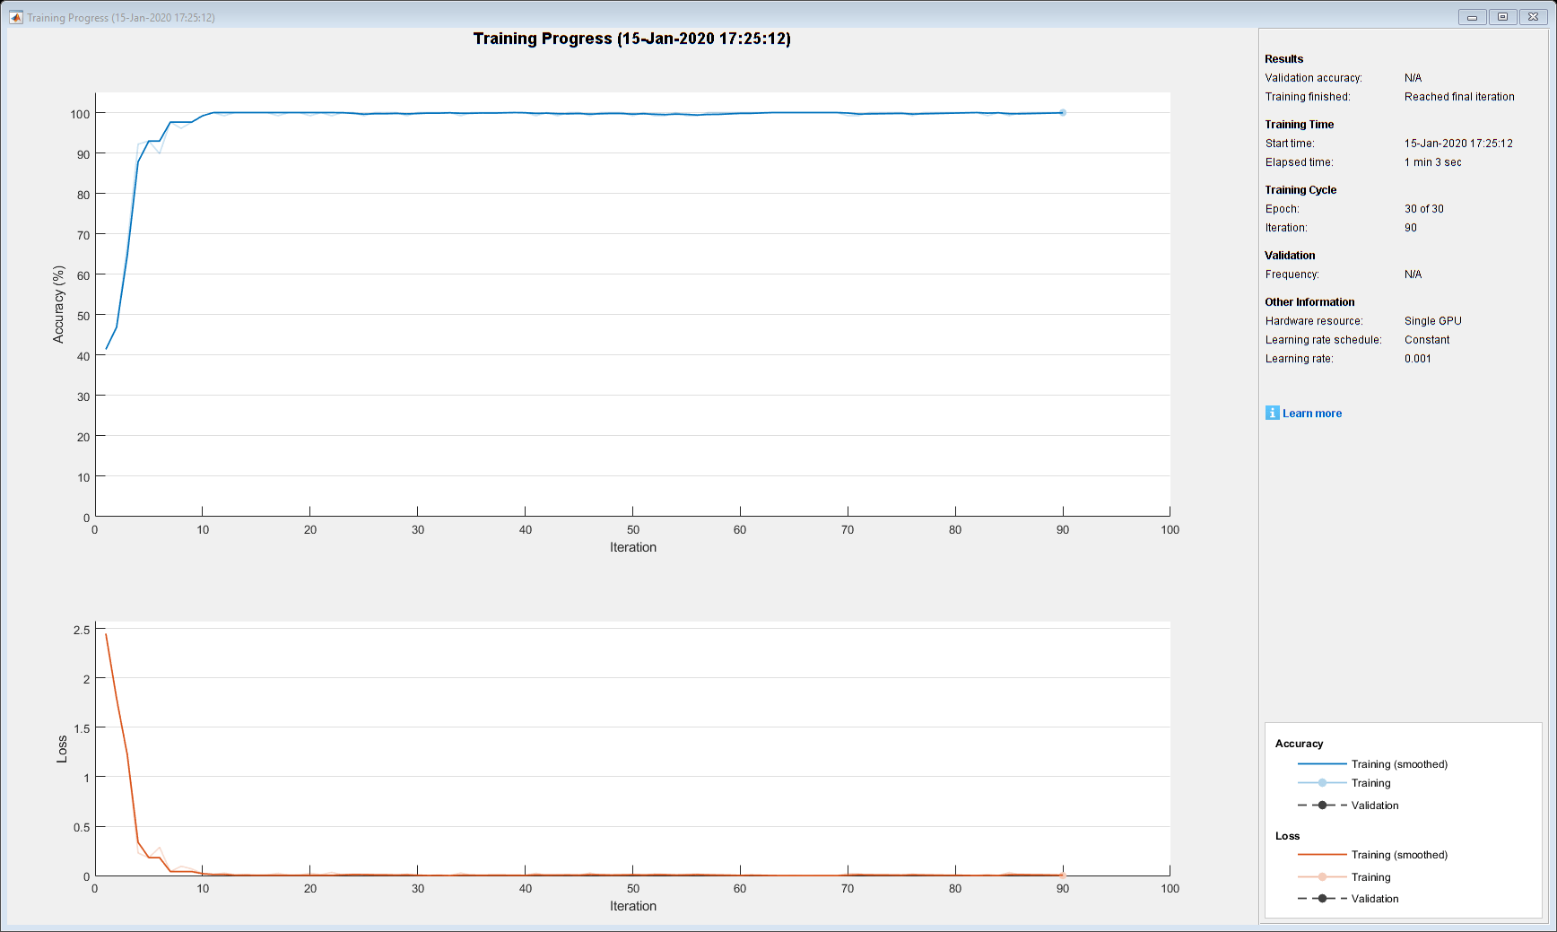Click the Accuracy (%) axis label

point(59,304)
